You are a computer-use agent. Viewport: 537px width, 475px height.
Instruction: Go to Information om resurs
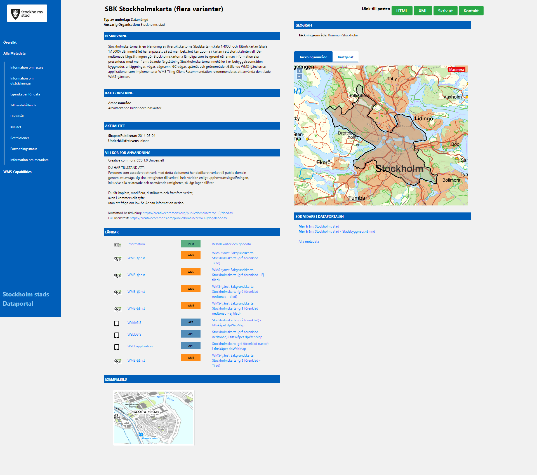click(x=27, y=67)
